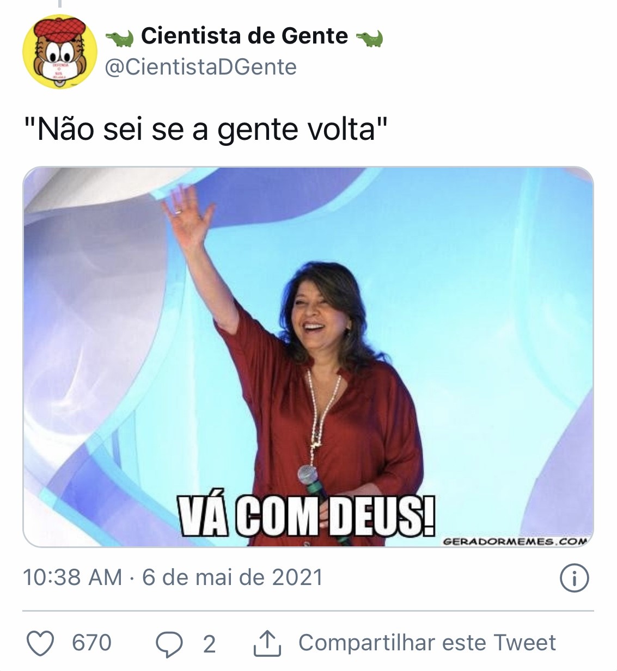Open the tweet info circle icon

coord(575,577)
